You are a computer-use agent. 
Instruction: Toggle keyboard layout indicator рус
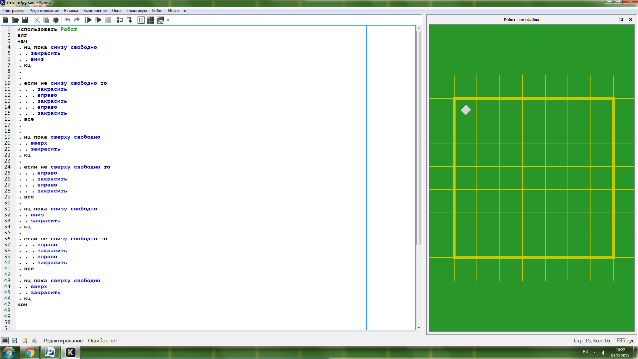click(626, 340)
